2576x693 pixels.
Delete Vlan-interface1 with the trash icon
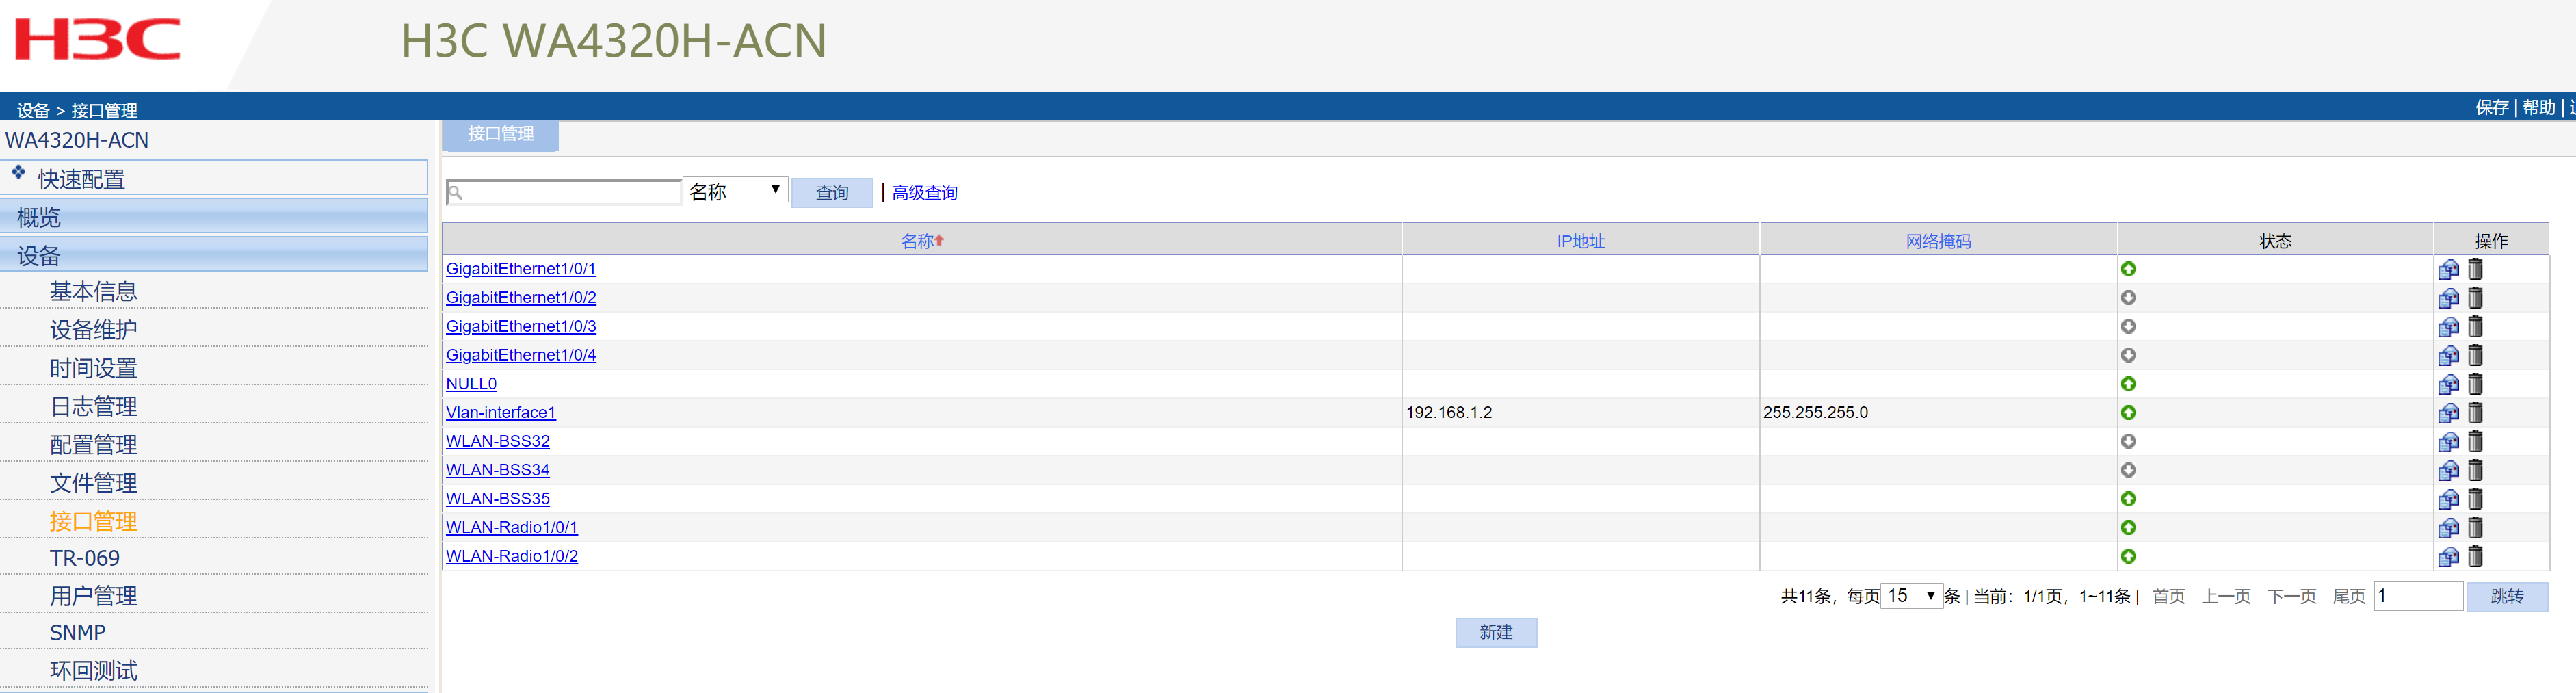coord(2475,413)
